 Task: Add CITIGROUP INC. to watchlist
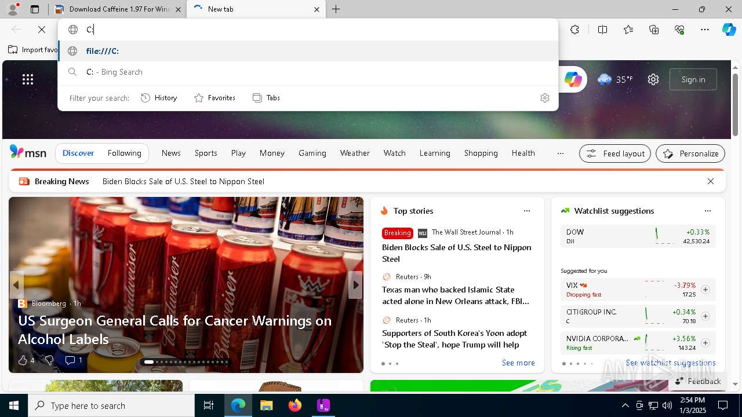pos(705,316)
